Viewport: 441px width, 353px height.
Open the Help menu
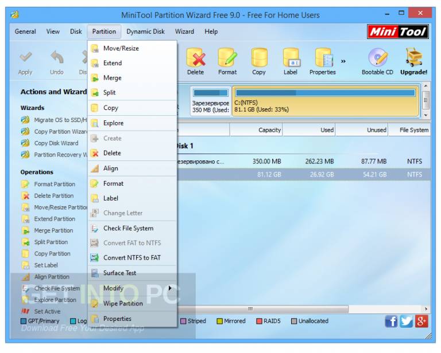211,32
